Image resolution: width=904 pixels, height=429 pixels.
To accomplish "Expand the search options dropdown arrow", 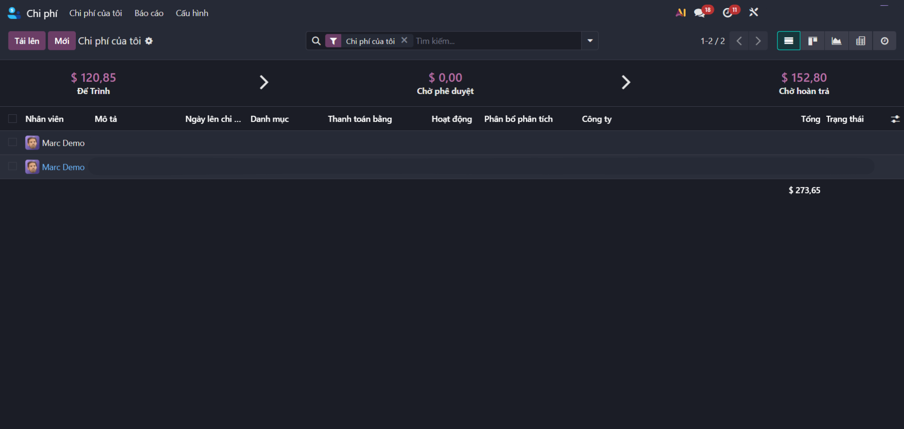I will pyautogui.click(x=590, y=41).
